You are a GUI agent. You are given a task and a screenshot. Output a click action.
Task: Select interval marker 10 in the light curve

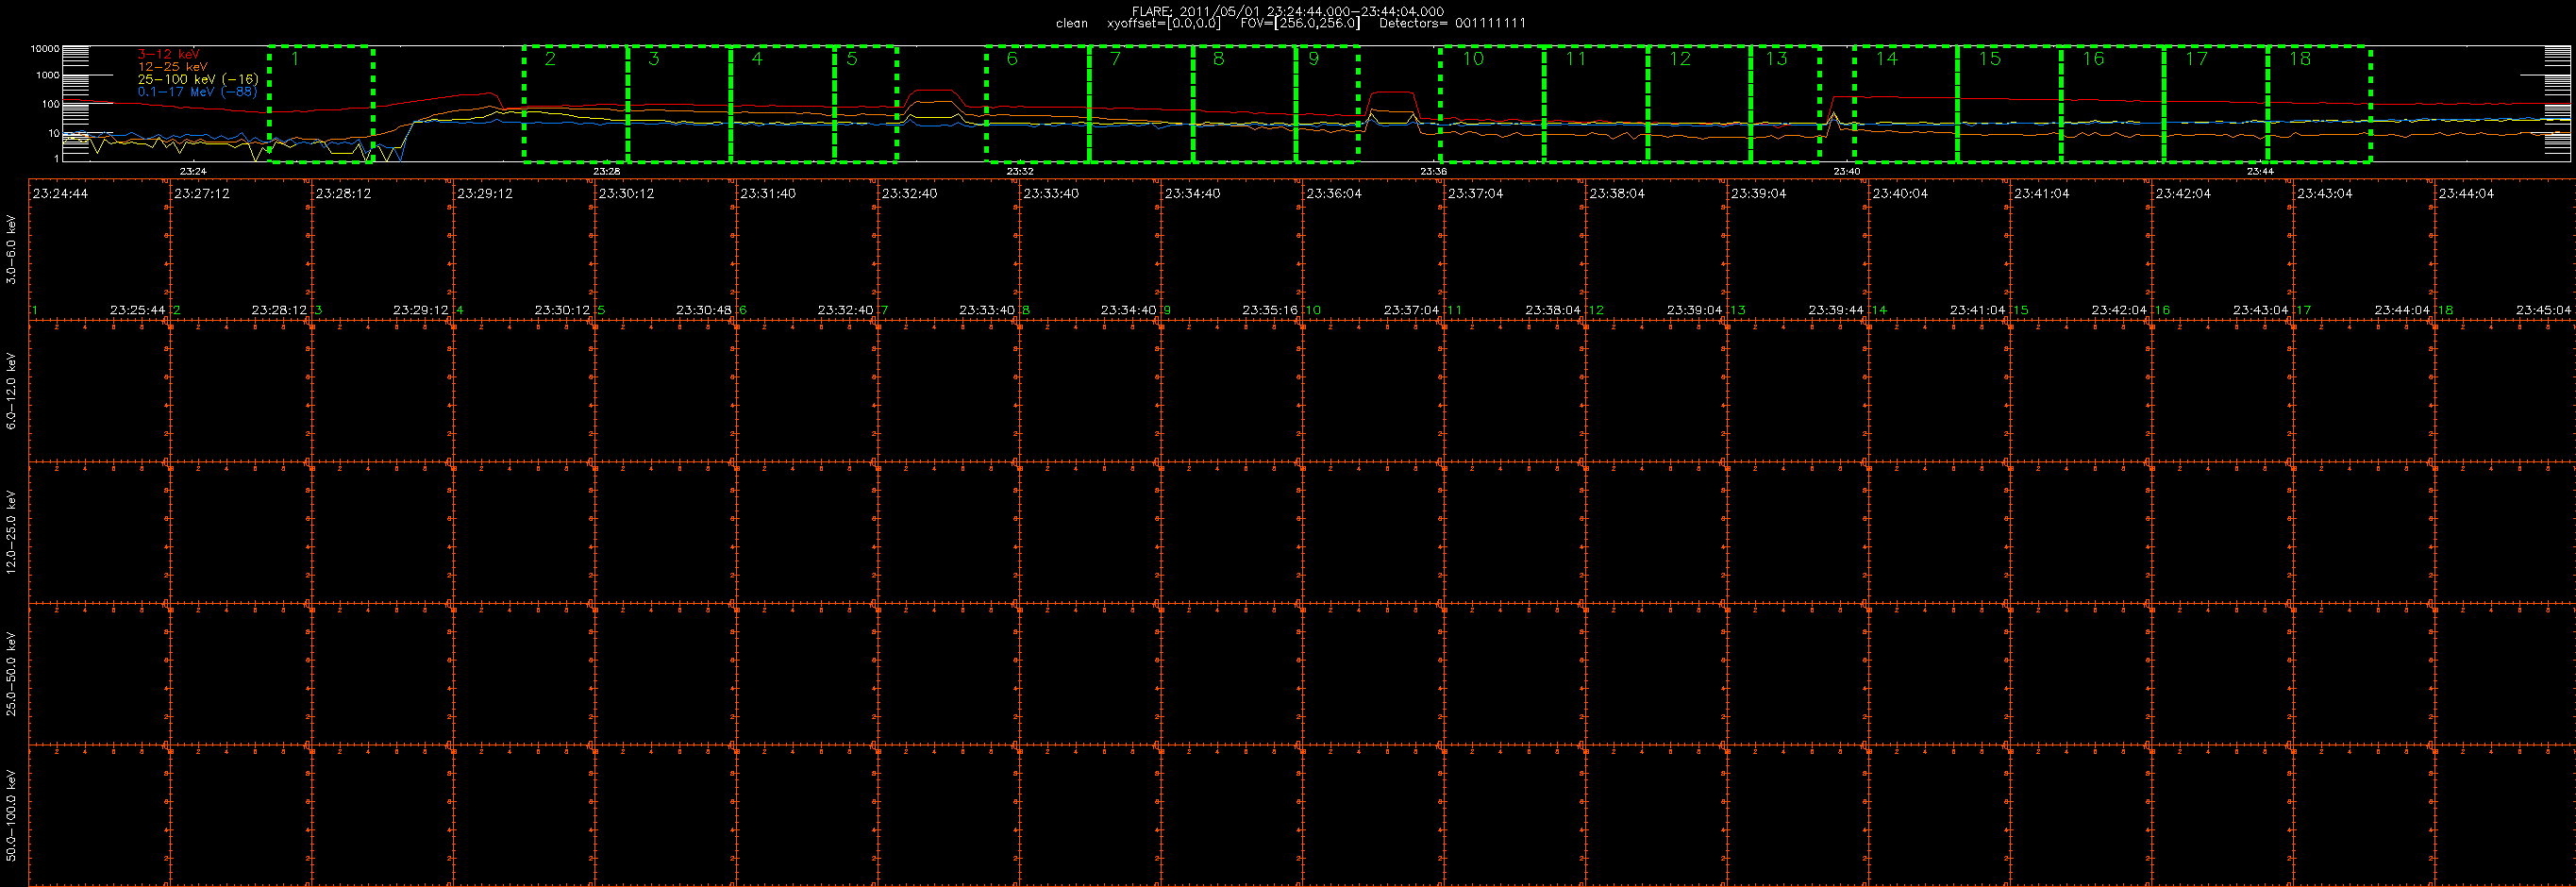1474,59
